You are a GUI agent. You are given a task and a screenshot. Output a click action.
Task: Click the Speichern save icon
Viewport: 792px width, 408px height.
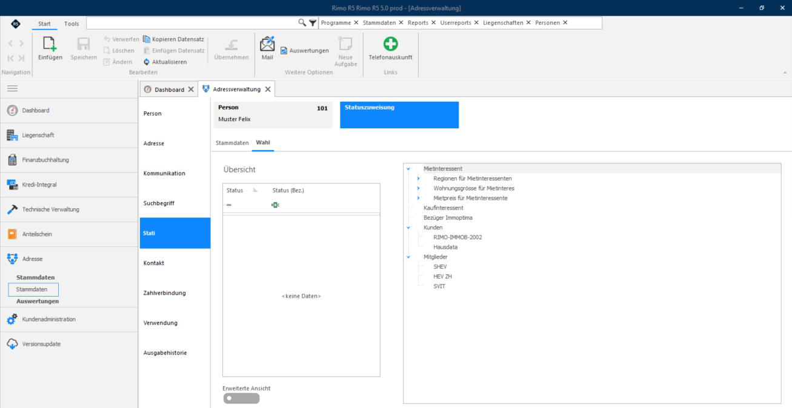[x=84, y=44]
